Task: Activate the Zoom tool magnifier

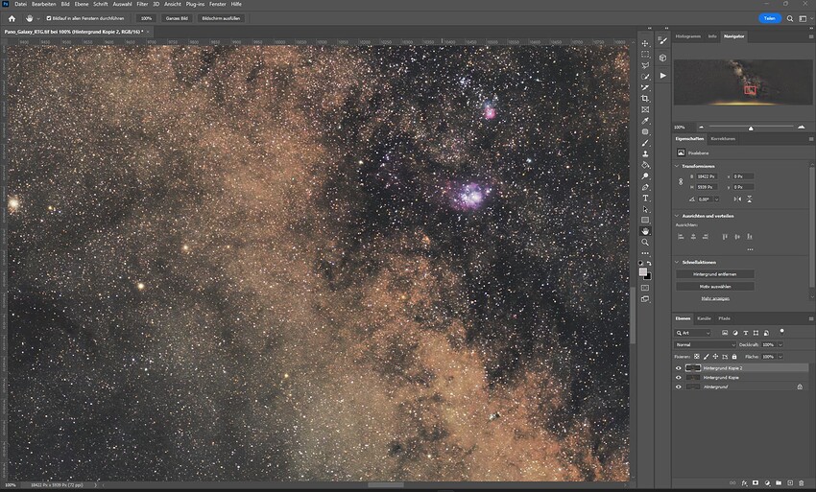Action: [x=645, y=242]
